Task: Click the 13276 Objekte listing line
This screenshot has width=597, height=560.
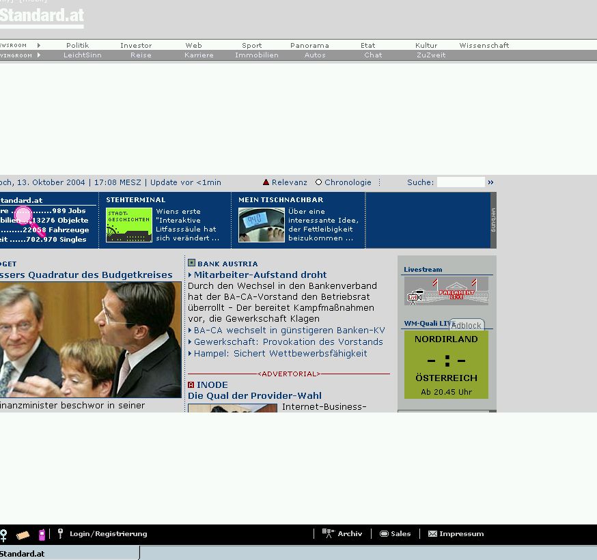Action: (x=44, y=220)
